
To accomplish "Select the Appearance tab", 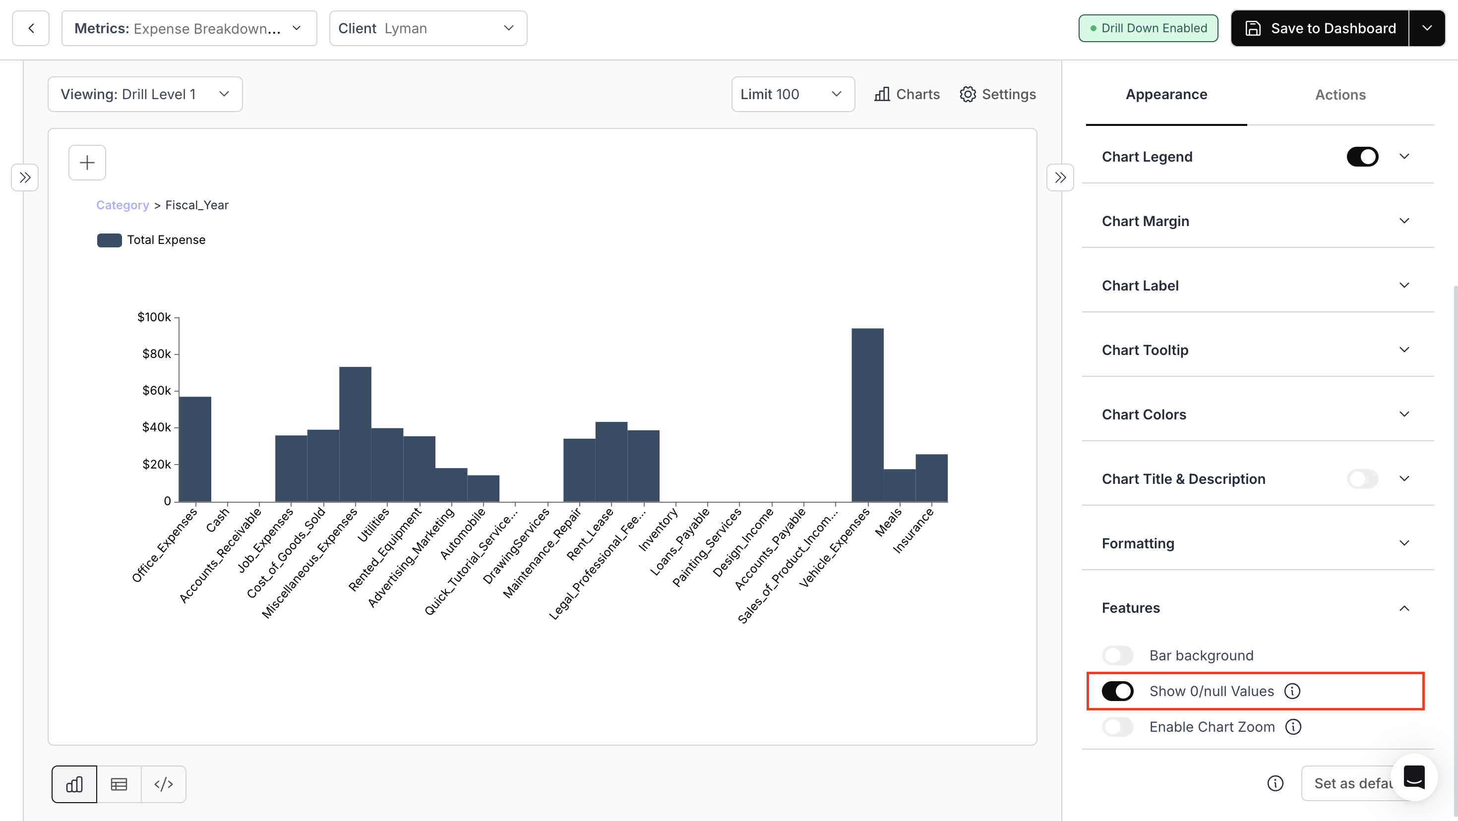I will coord(1165,95).
